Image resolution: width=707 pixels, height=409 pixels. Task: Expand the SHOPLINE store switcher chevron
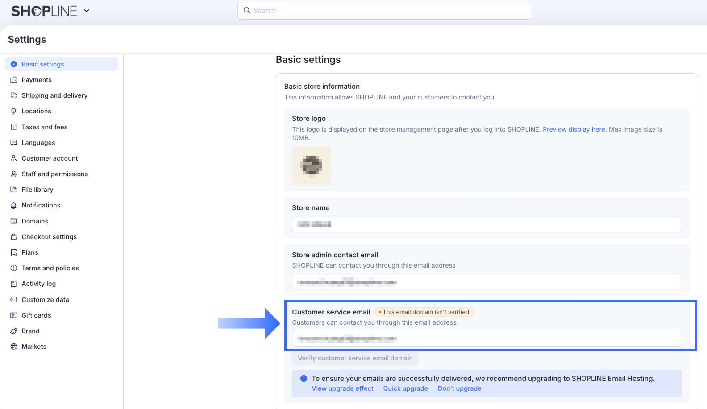[87, 11]
